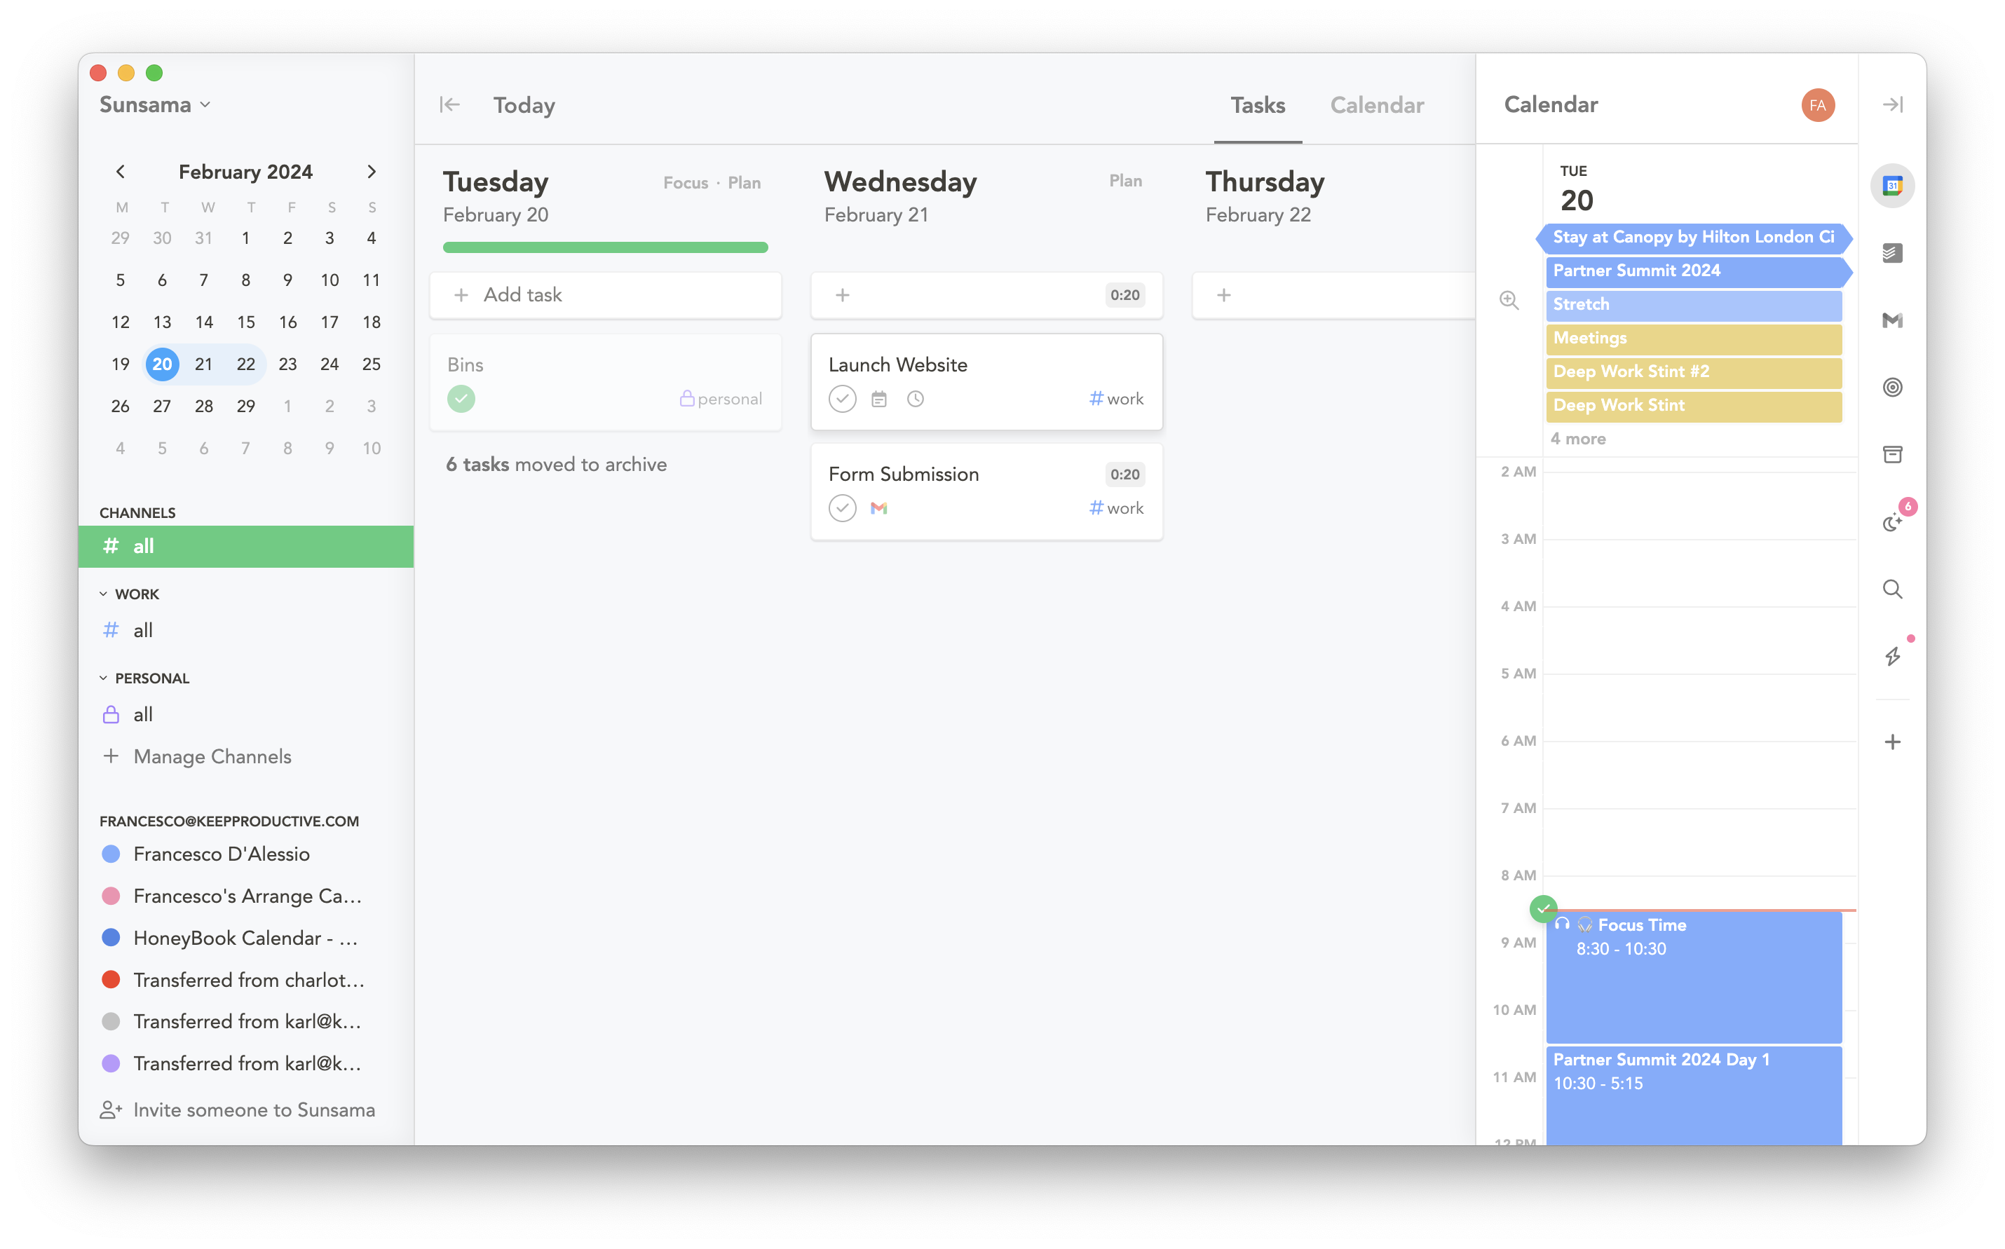2005x1249 pixels.
Task: Open Manage Channels
Action: 212,756
